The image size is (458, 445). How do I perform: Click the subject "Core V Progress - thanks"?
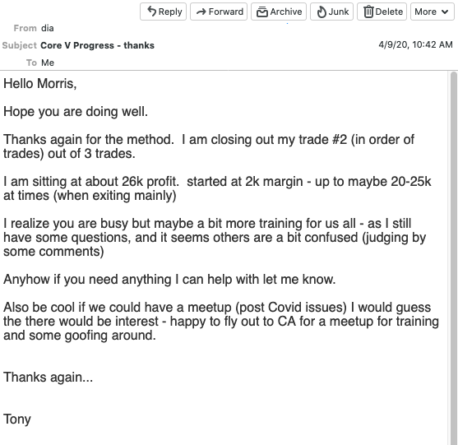tap(97, 45)
